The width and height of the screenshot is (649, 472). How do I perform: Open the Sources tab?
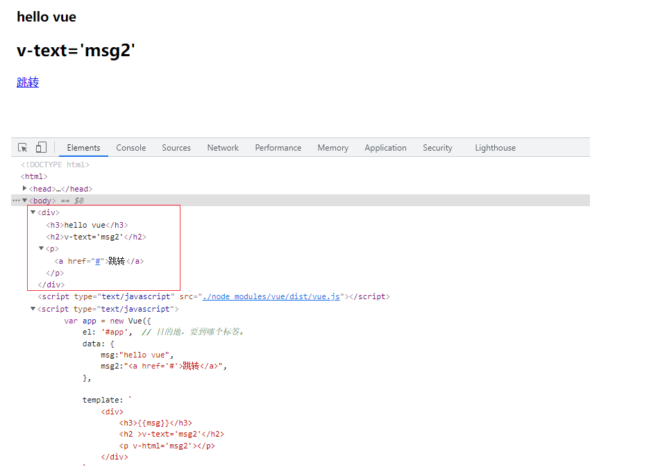[176, 148]
